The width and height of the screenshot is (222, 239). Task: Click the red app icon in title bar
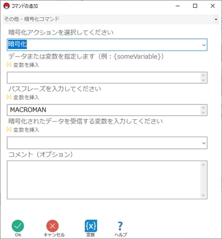pyautogui.click(x=7, y=6)
